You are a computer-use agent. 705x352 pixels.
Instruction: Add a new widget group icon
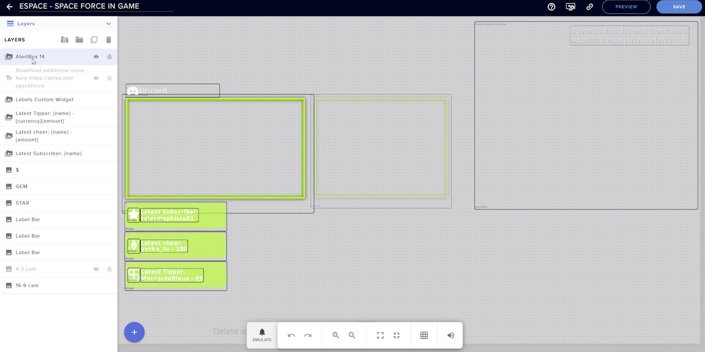(x=64, y=40)
